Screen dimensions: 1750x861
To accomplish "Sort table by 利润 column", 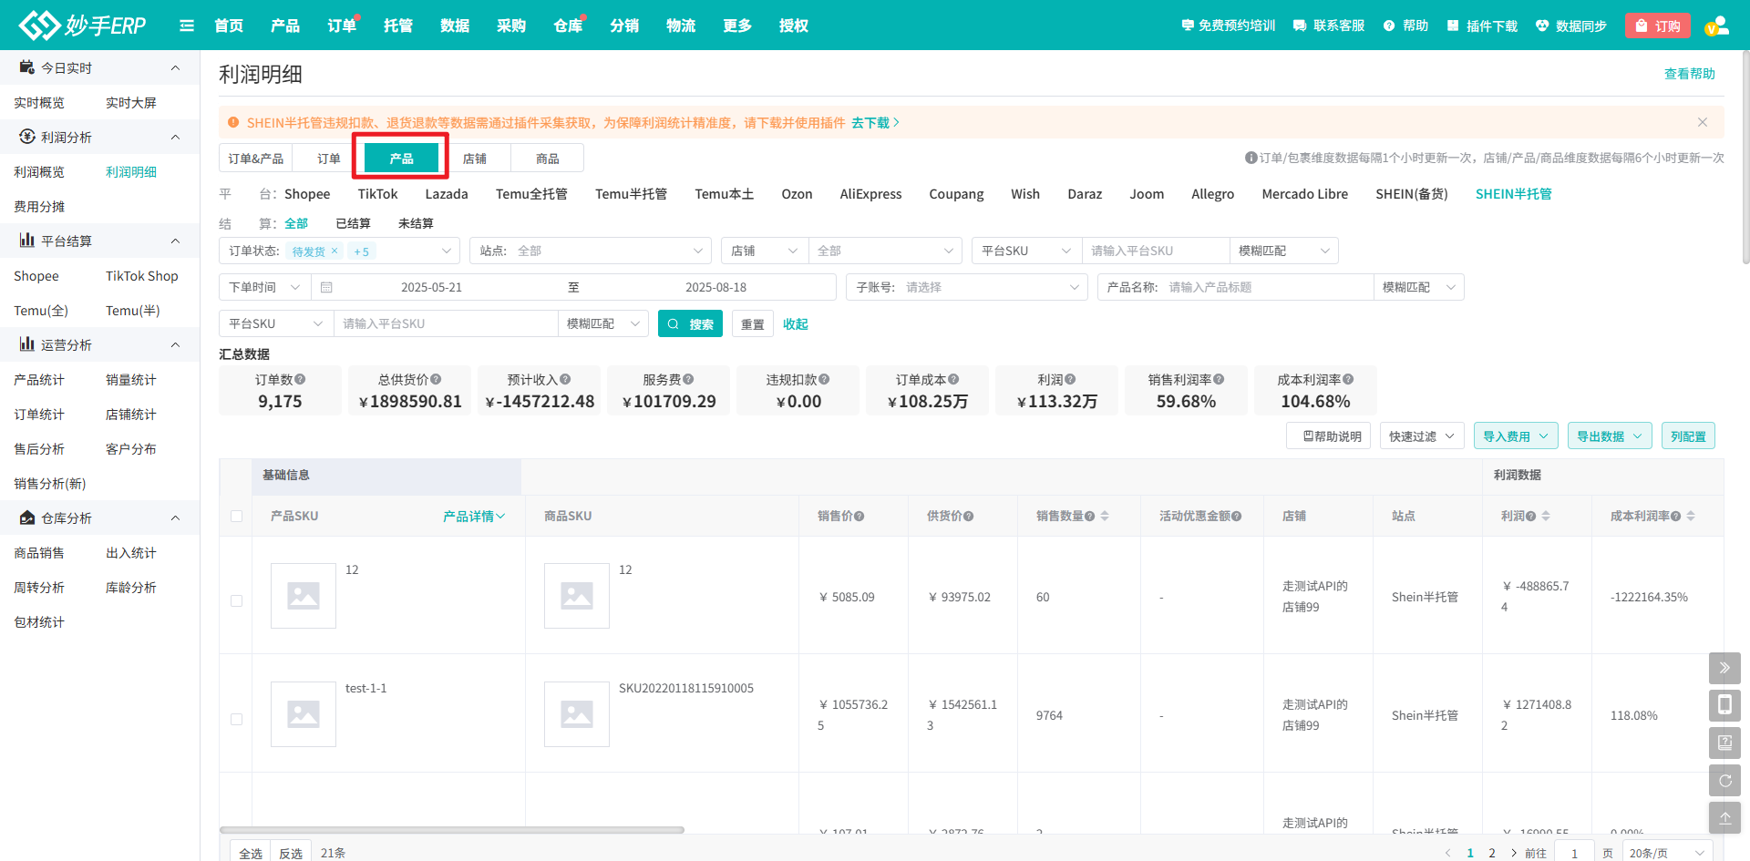I will pyautogui.click(x=1546, y=516).
